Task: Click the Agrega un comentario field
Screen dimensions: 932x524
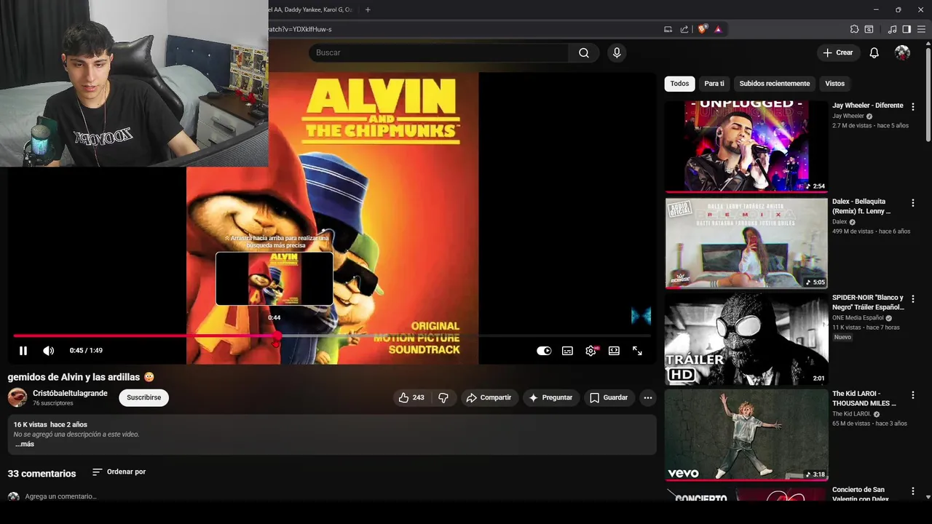Action: (x=60, y=496)
